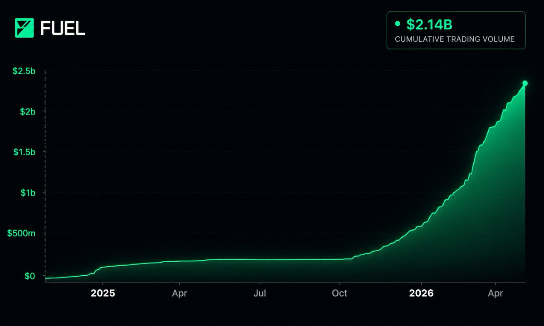544x326 pixels.
Task: Click the Cumulative Trading Volume label
Action: [x=455, y=39]
